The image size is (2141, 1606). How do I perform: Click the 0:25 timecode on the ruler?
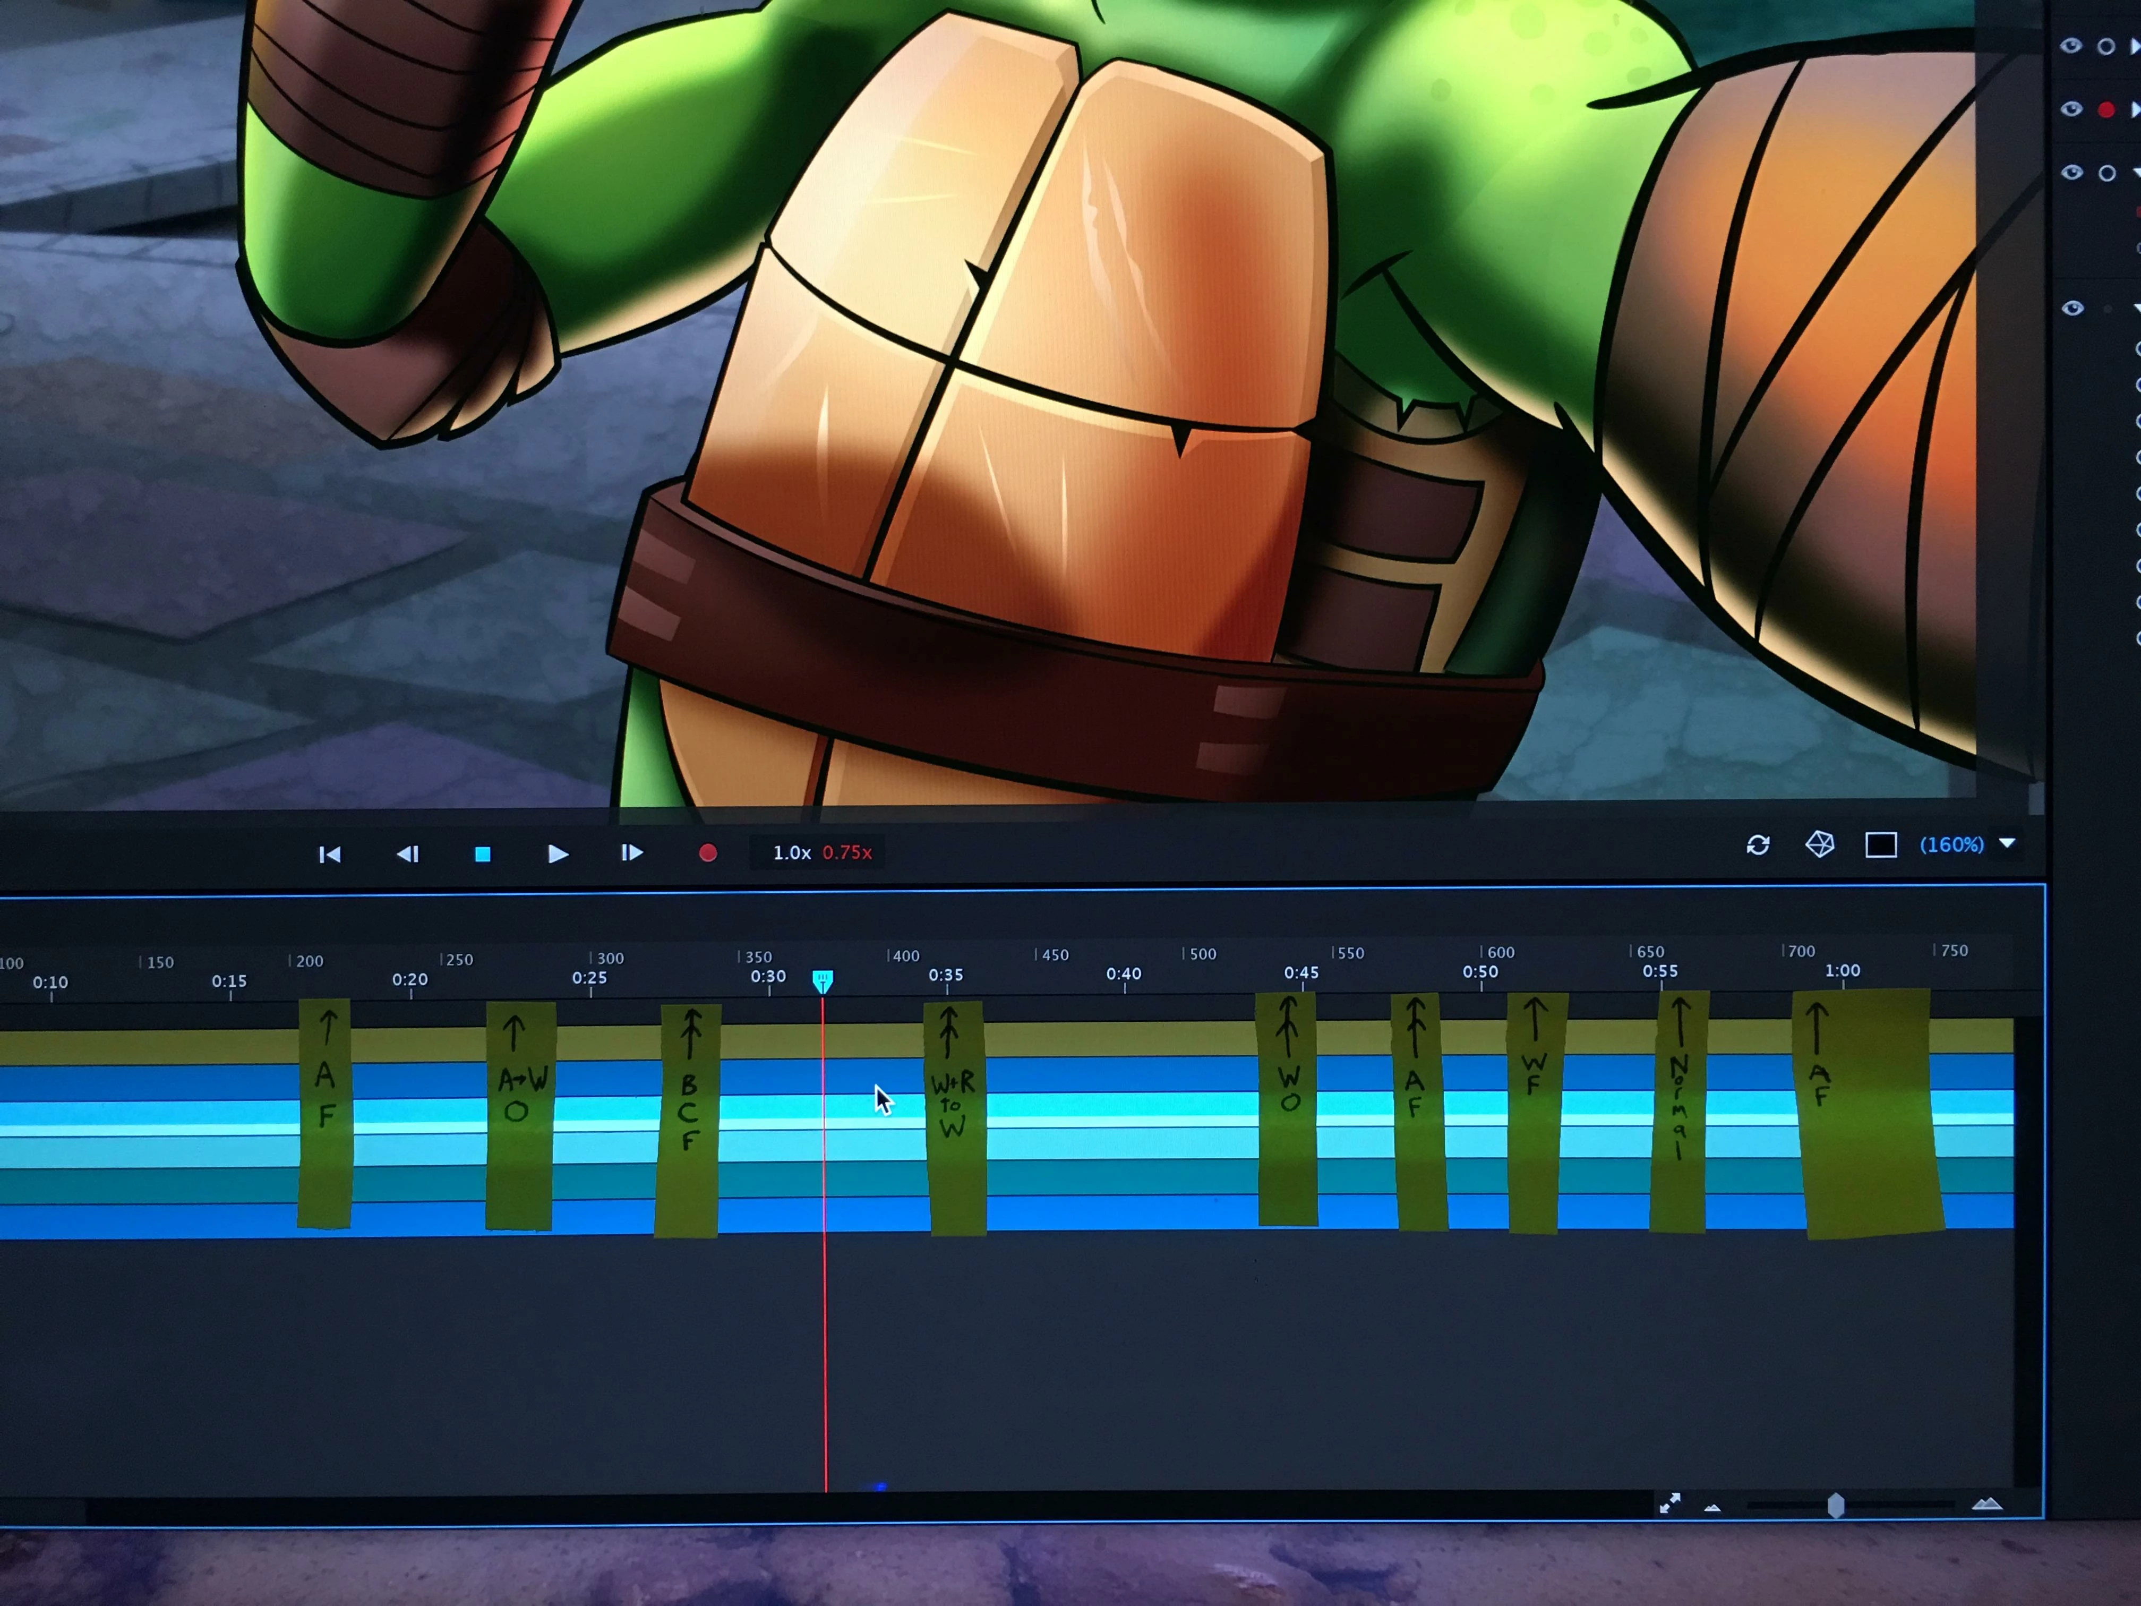[589, 978]
